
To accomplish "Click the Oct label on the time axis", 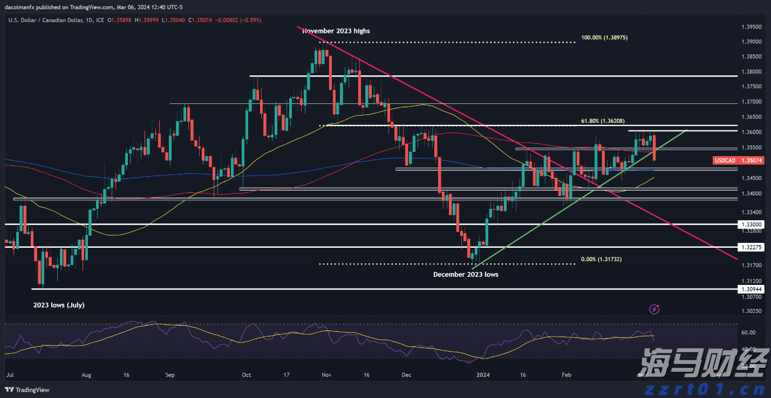I will point(247,374).
